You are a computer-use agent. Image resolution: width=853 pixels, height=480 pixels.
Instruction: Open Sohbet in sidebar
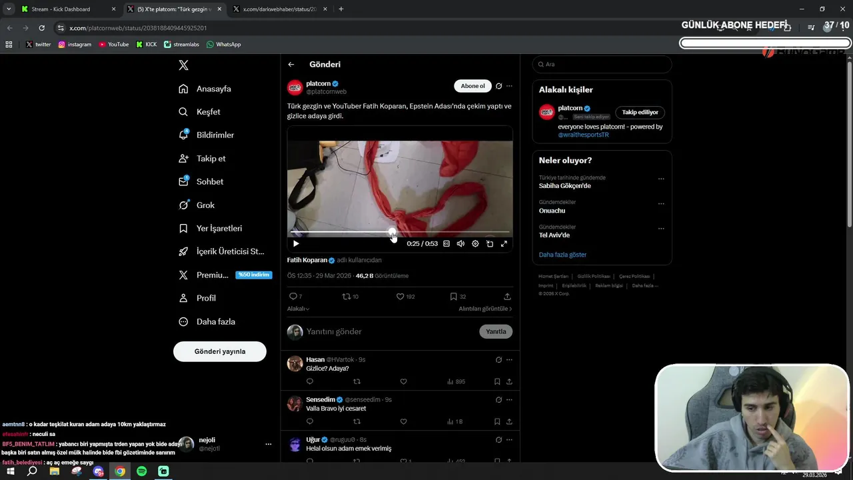pos(201,181)
